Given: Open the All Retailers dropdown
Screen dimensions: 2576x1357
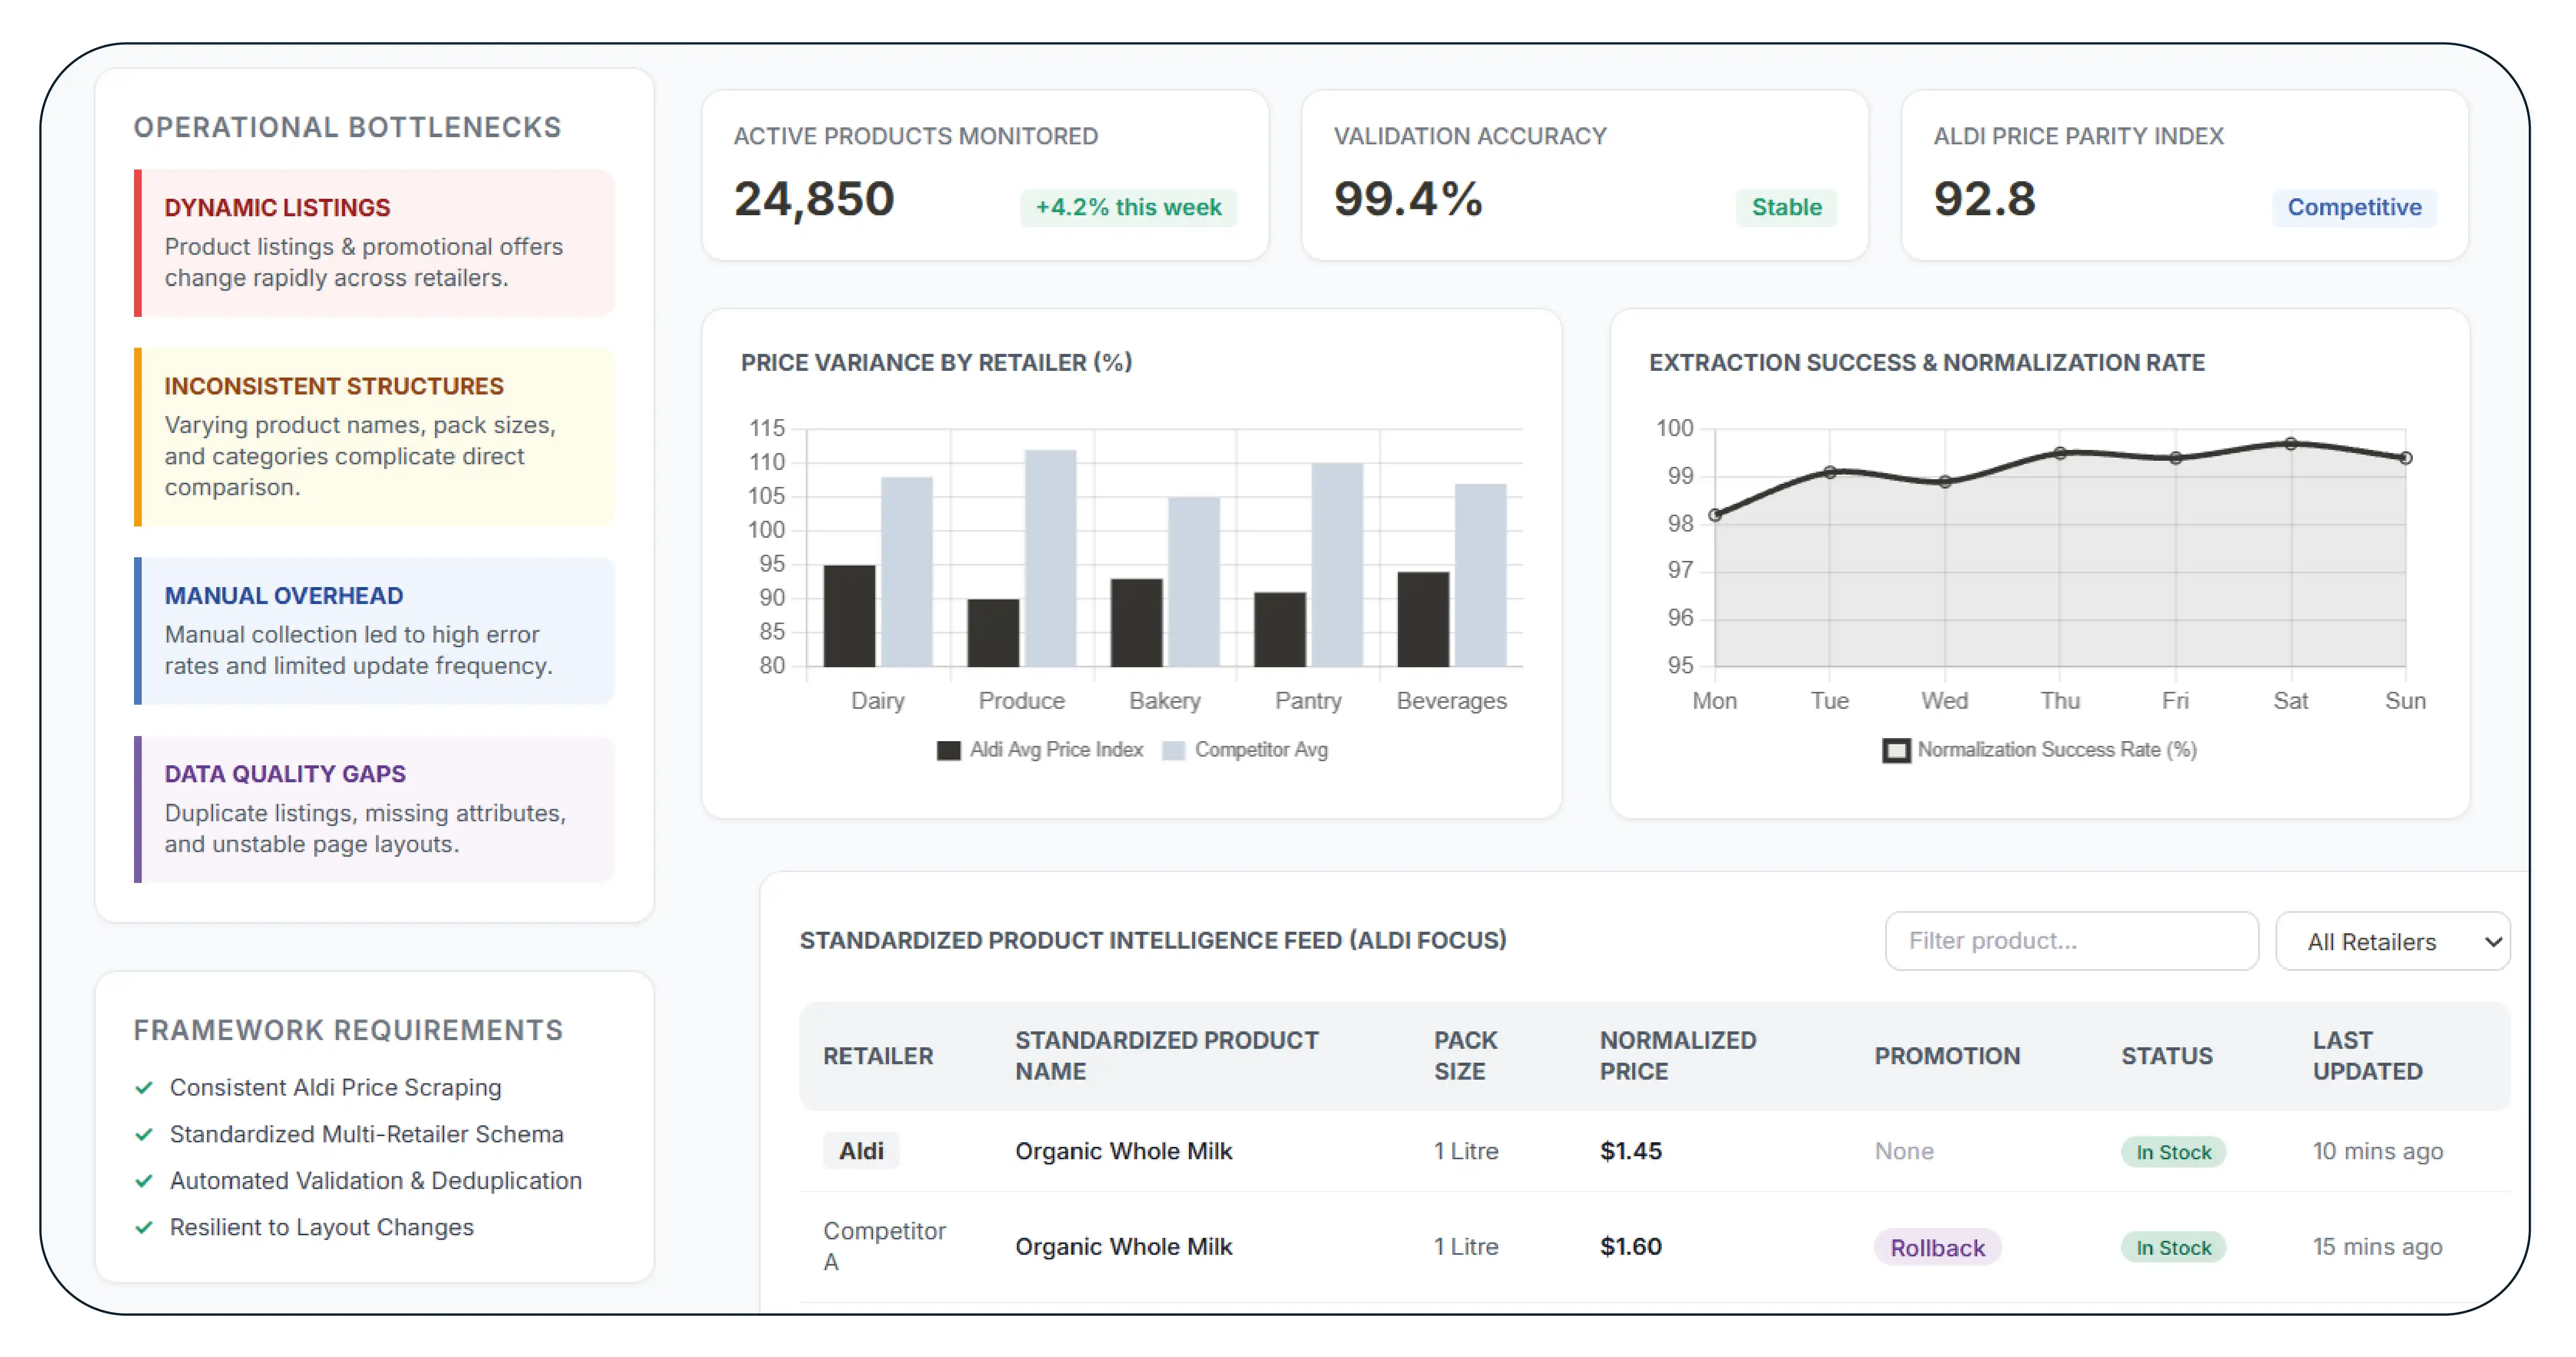Looking at the screenshot, I should point(2392,941).
